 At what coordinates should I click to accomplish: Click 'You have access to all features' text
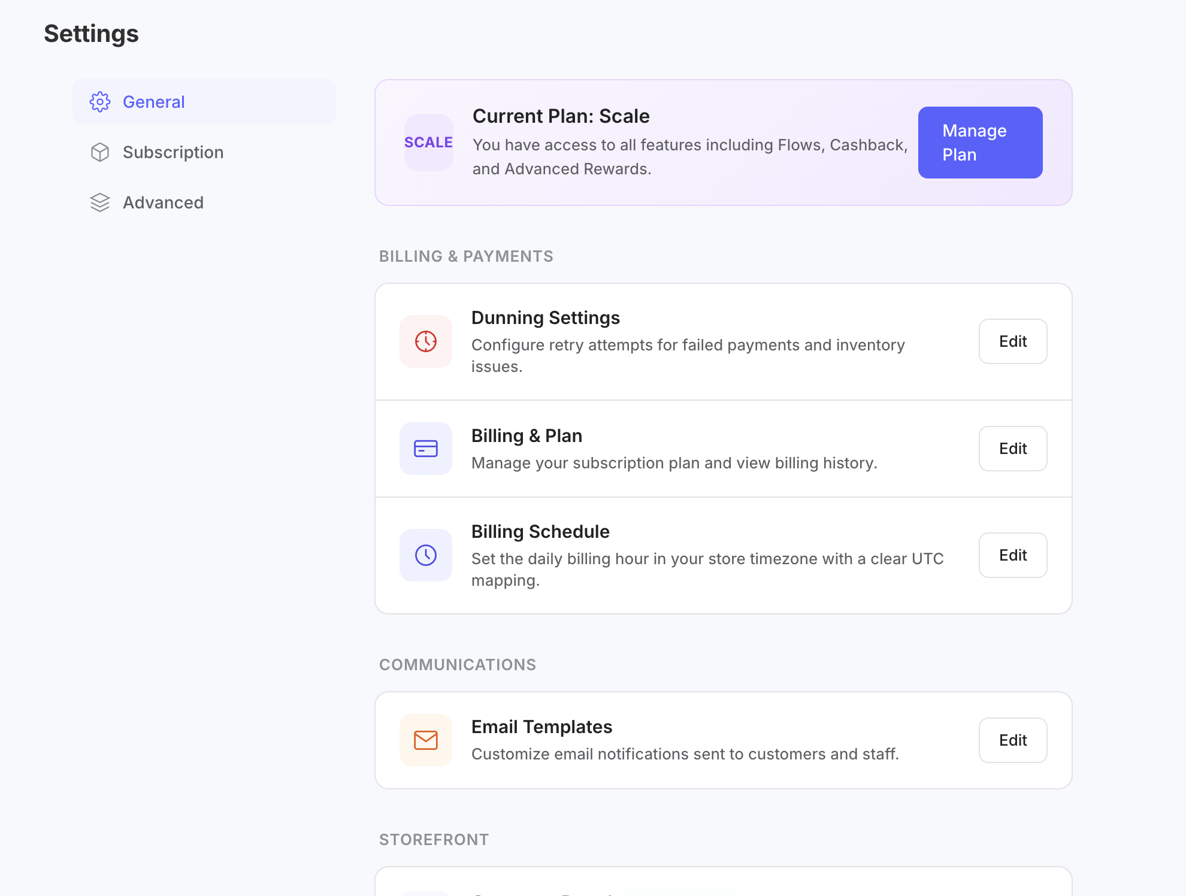[690, 157]
